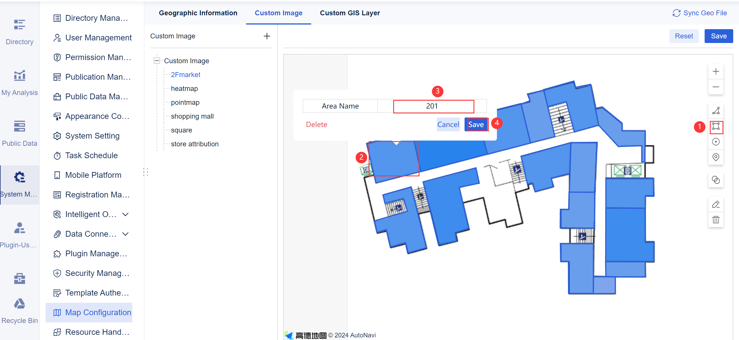Select the circle area drawing tool
The height and width of the screenshot is (340, 739).
pyautogui.click(x=716, y=142)
